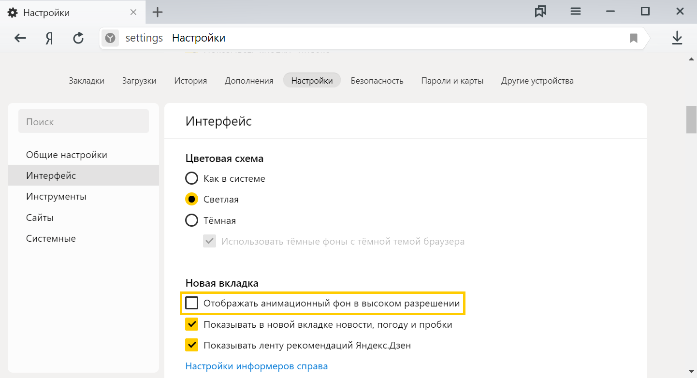Viewport: 697px width, 378px height.
Task: Select the Как в системе color scheme
Action: coord(192,178)
